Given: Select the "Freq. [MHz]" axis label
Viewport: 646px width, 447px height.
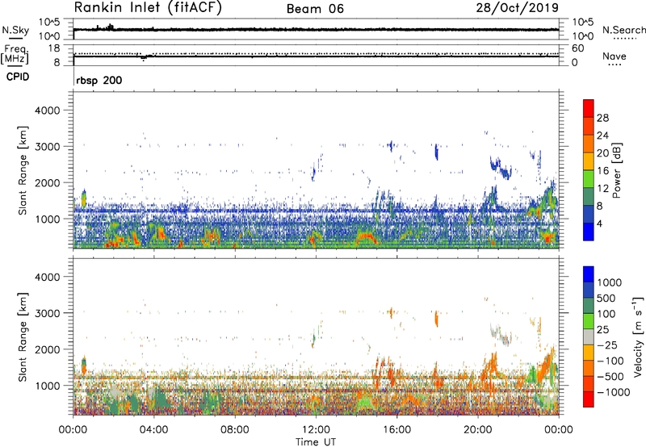Looking at the screenshot, I should pos(15,55).
